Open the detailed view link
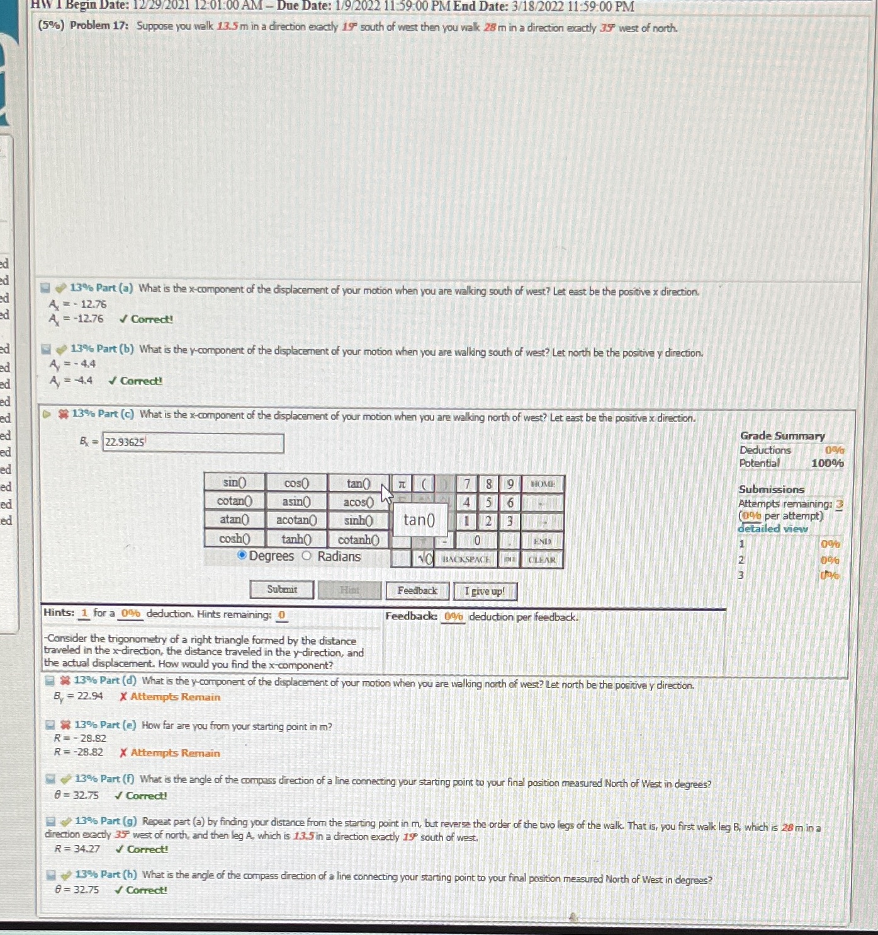This screenshot has width=878, height=935. [773, 529]
